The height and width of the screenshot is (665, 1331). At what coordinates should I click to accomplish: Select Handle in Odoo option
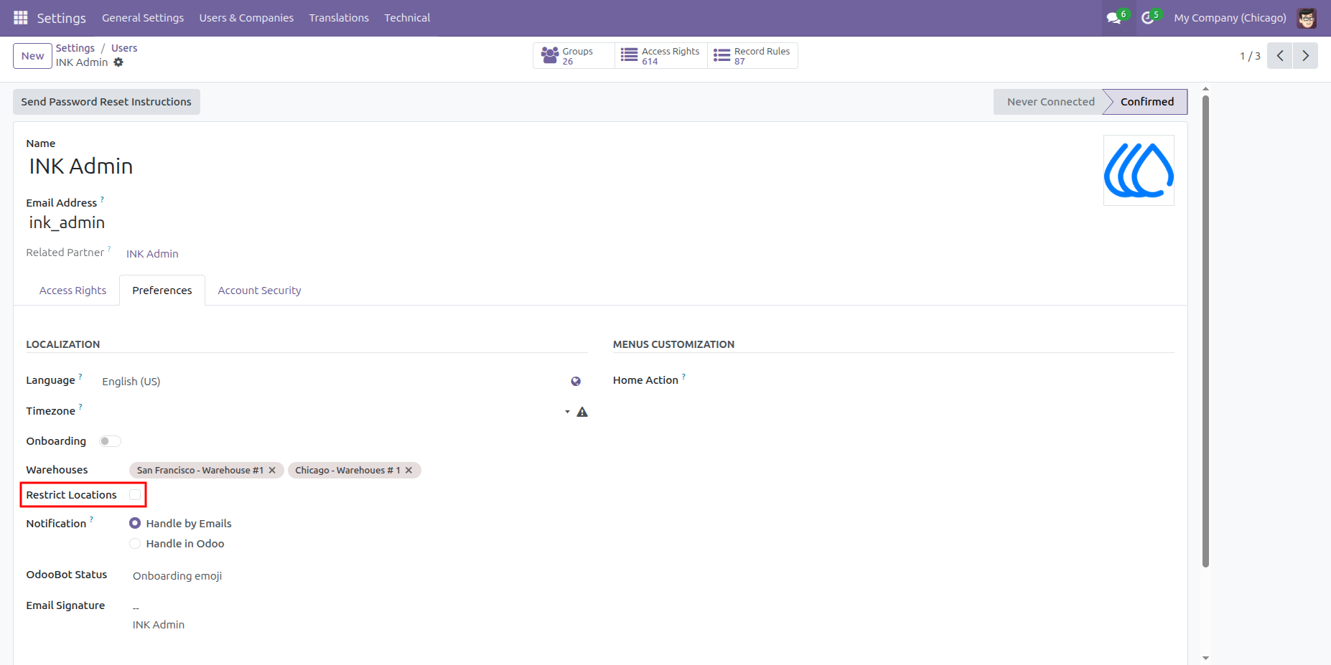(135, 544)
